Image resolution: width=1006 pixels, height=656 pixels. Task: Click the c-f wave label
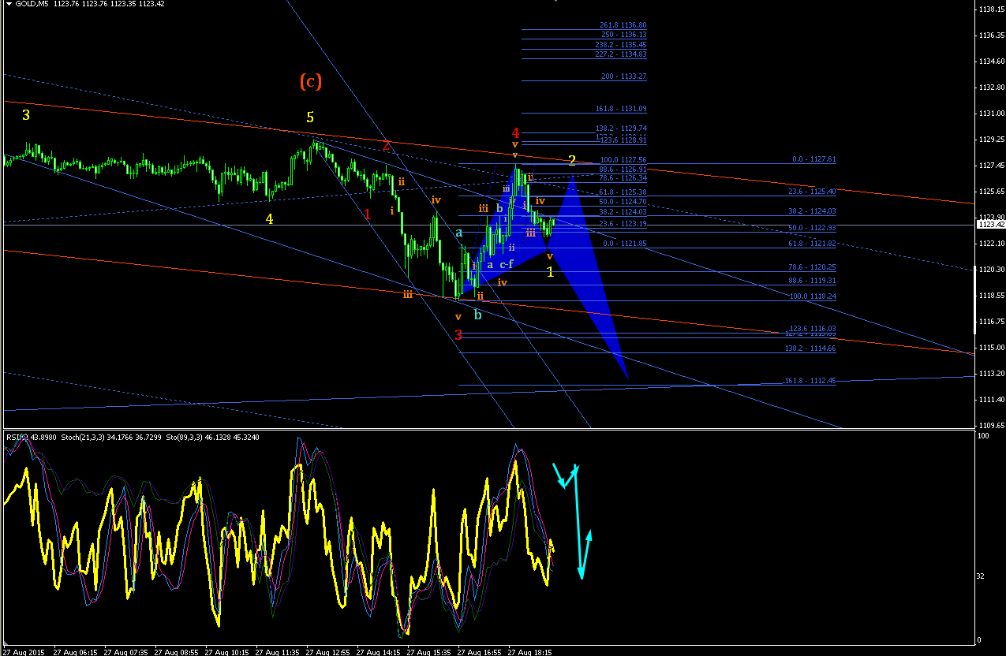pos(507,264)
